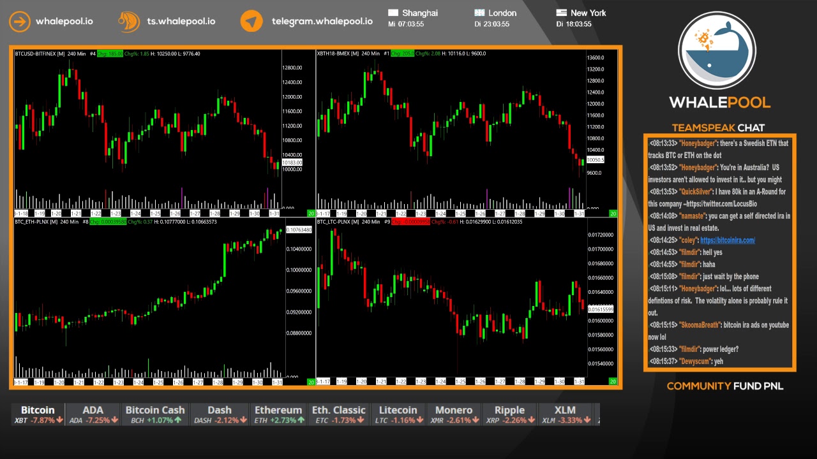Click the green corner square on BTC_LTC-PLNX chart

(x=613, y=382)
